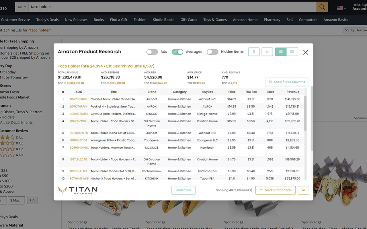Open Gift Cards nav item

pyautogui.click(x=189, y=20)
